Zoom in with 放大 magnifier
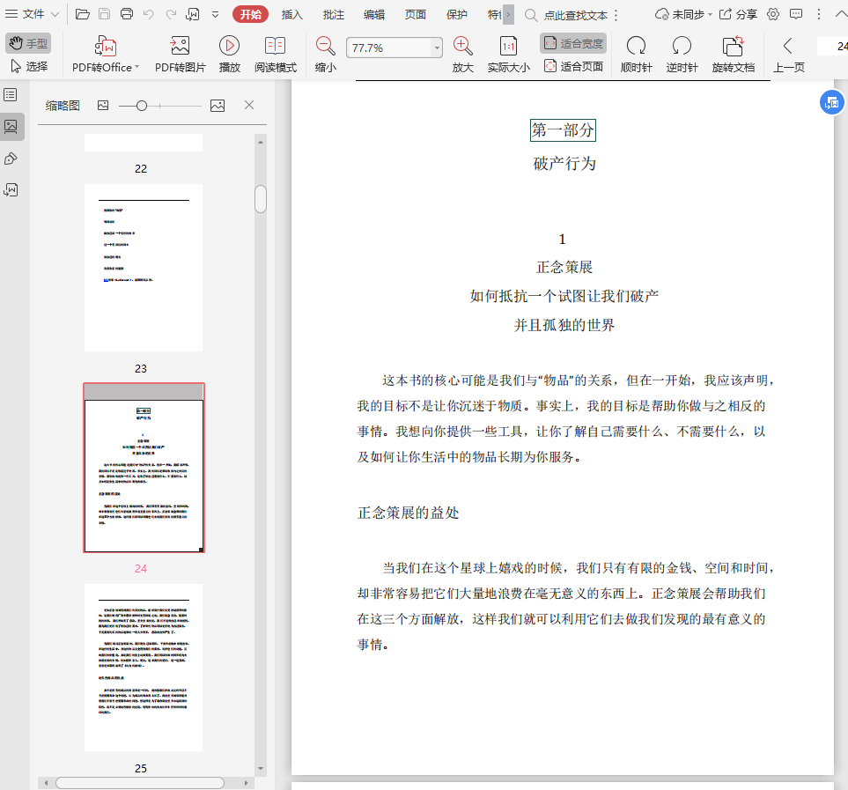This screenshot has width=848, height=790. click(x=462, y=47)
